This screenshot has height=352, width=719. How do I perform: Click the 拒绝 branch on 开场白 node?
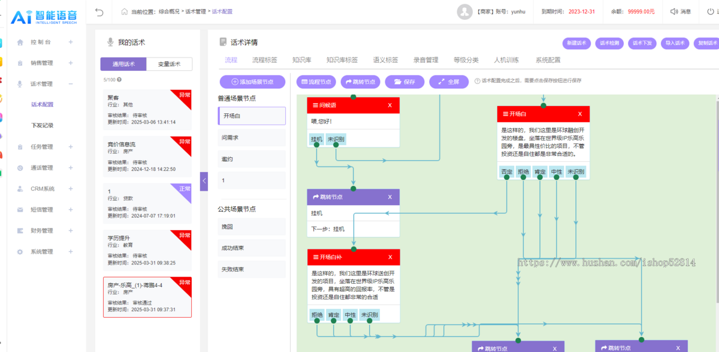(x=523, y=172)
